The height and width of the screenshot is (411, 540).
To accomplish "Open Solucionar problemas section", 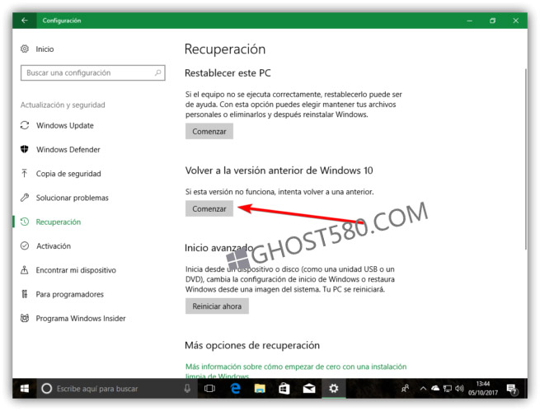I will coord(72,198).
